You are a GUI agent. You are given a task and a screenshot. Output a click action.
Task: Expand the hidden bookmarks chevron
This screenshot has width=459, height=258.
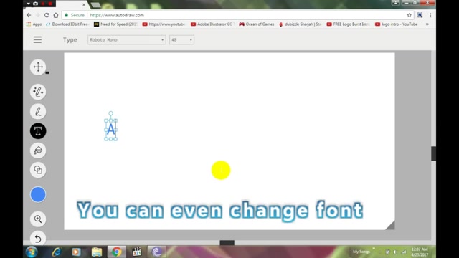(x=427, y=24)
